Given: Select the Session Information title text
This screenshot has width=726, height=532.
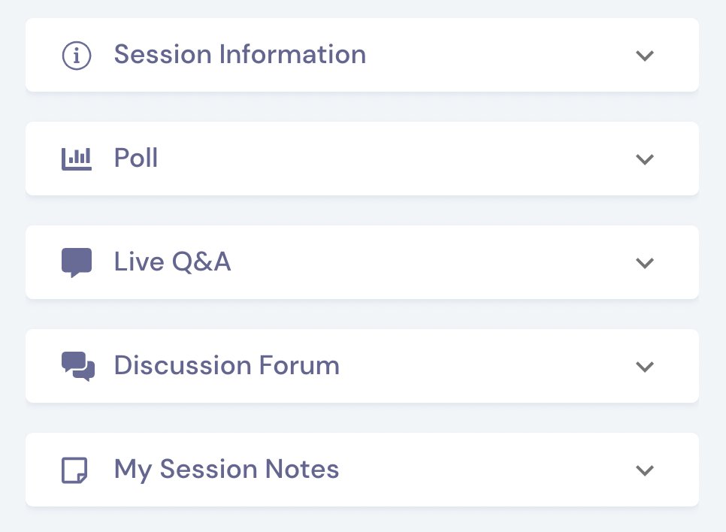Looking at the screenshot, I should coord(240,54).
